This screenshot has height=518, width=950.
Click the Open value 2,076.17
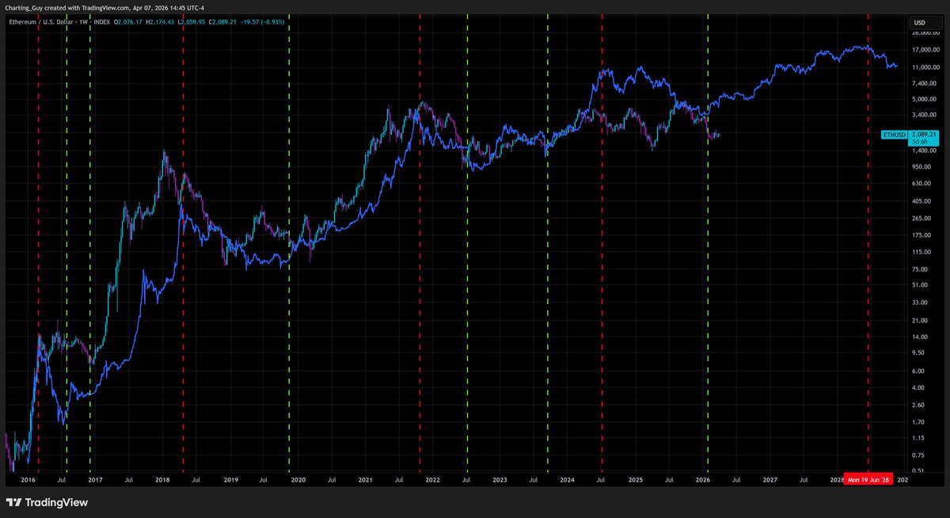(131, 23)
